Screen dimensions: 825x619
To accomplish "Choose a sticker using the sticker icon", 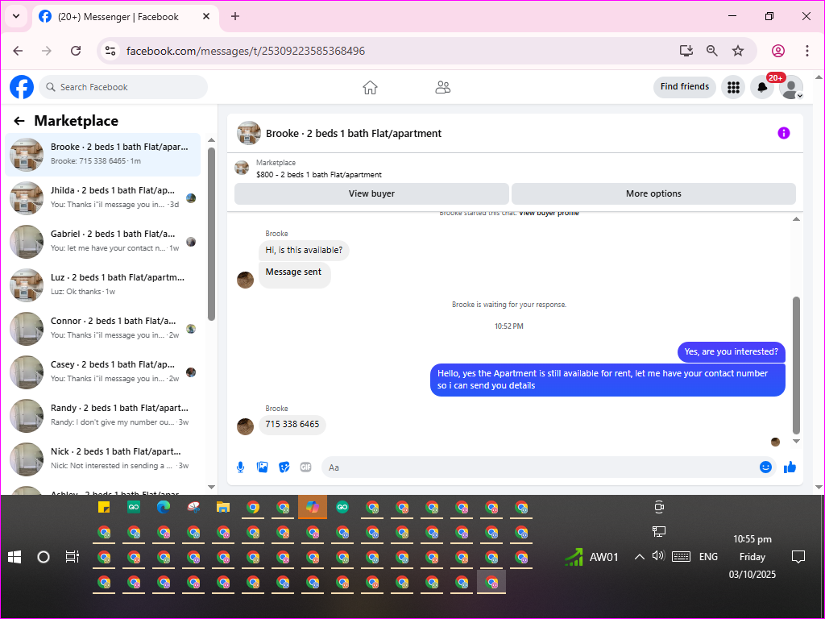I will tap(284, 467).
